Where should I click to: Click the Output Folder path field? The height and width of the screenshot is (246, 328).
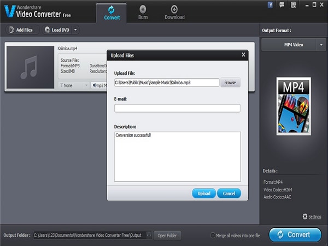coord(90,235)
